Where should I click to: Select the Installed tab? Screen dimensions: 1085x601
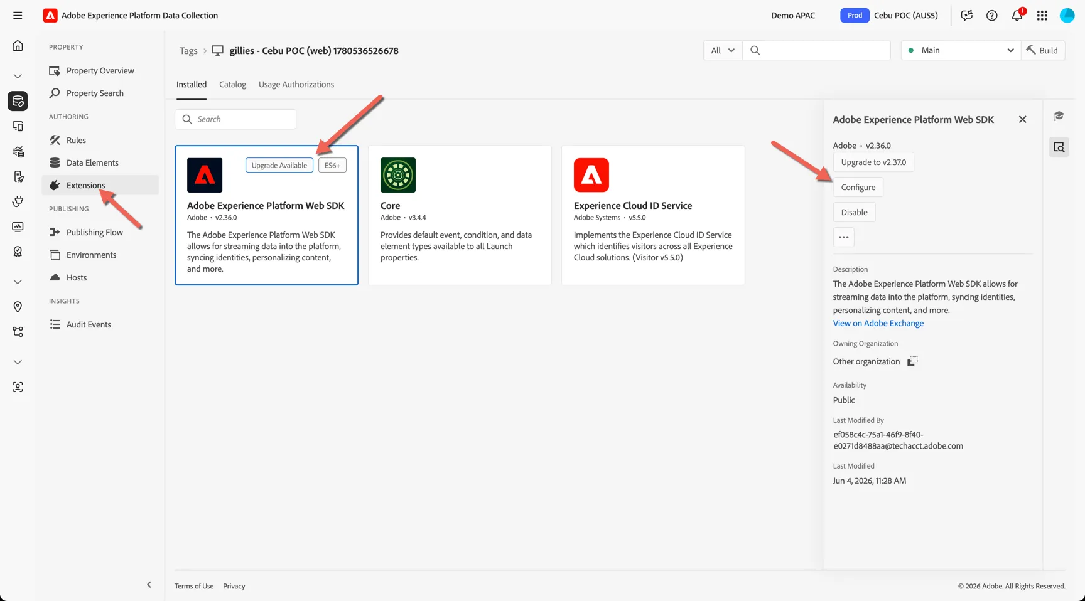tap(192, 85)
